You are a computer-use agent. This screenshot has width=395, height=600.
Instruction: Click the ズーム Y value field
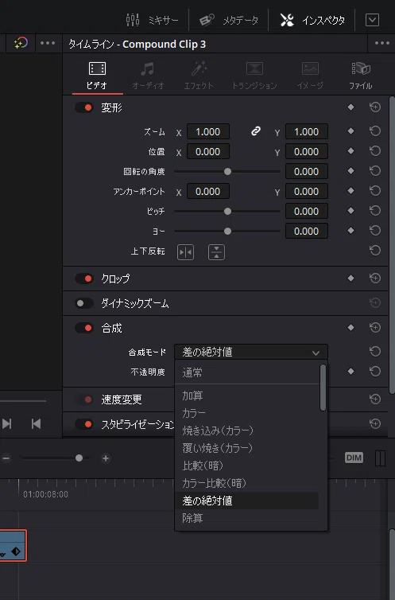306,131
